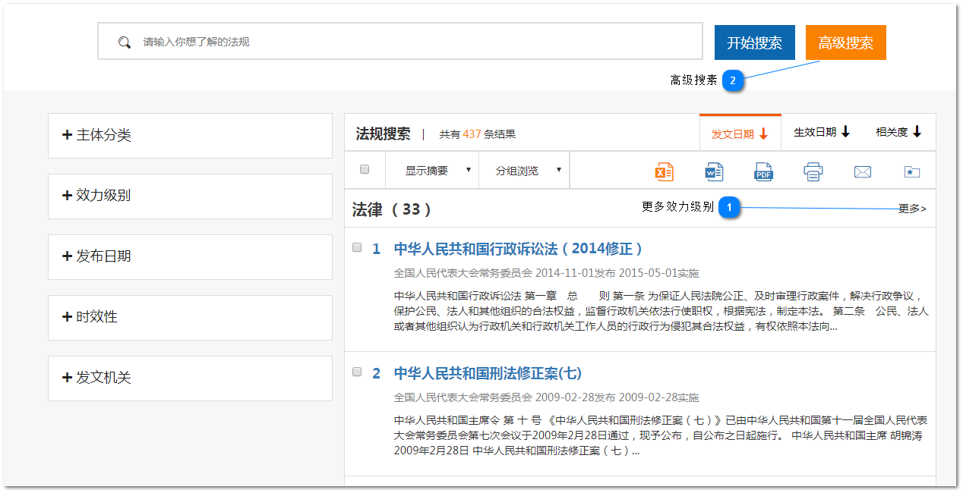
Task: Click the magnifier icon in search box
Action: click(125, 42)
